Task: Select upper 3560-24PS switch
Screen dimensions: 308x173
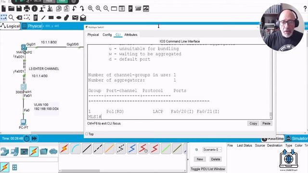Action: tap(24, 47)
